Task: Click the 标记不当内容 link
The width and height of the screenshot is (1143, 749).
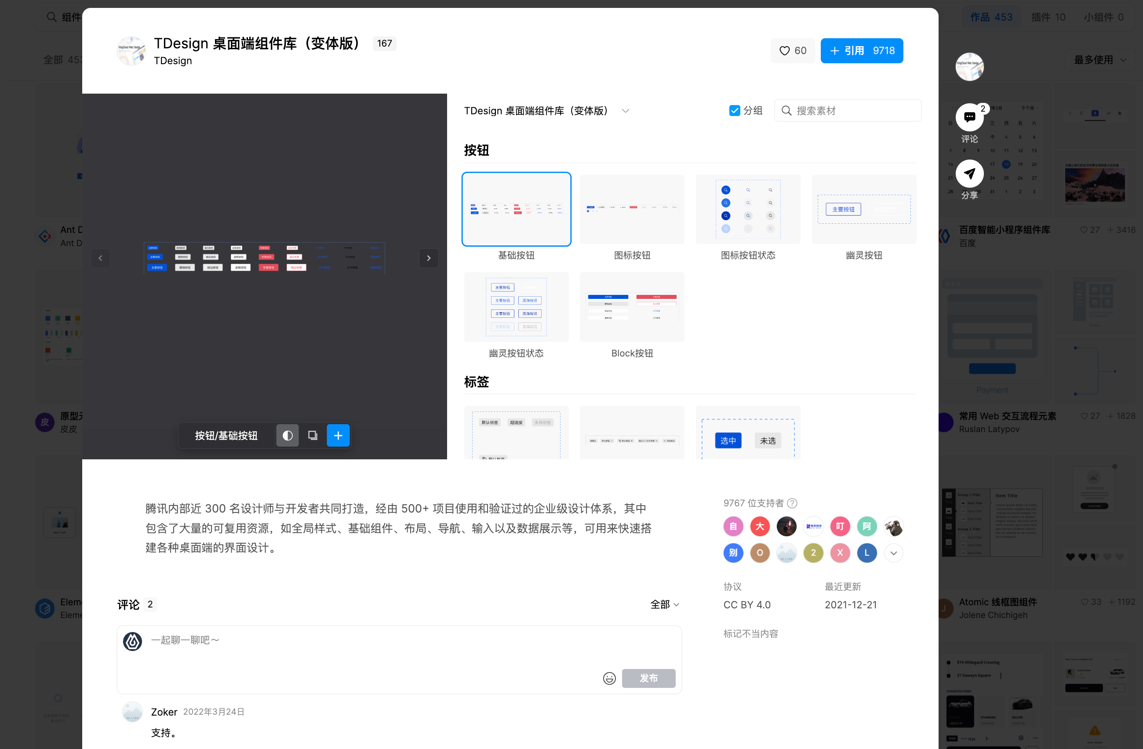Action: tap(750, 634)
